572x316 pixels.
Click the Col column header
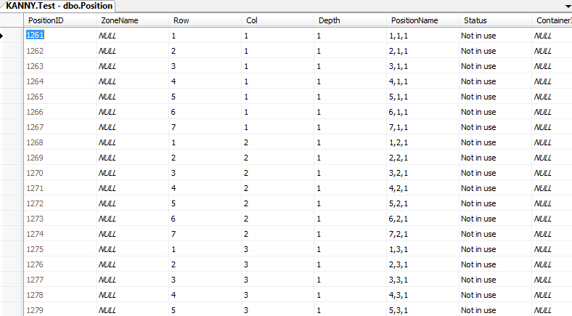[x=277, y=20]
